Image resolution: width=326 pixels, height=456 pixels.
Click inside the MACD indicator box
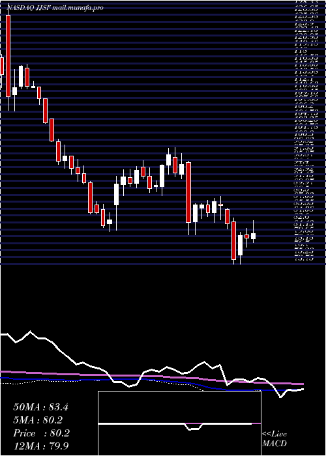179,423
